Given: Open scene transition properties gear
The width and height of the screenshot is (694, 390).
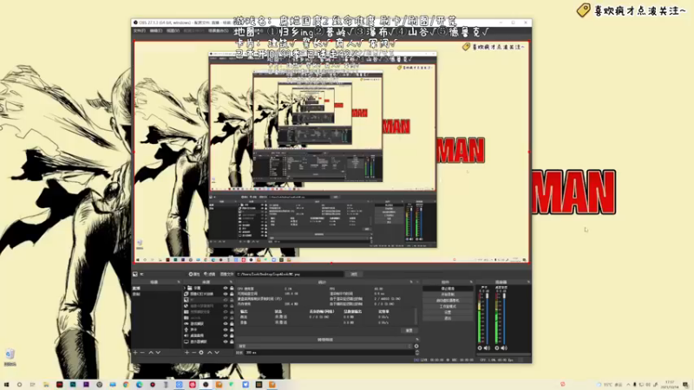Looking at the screenshot, I should 416,346.
